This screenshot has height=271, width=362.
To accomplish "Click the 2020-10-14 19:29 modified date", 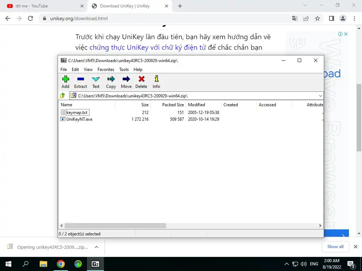I will pyautogui.click(x=203, y=119).
